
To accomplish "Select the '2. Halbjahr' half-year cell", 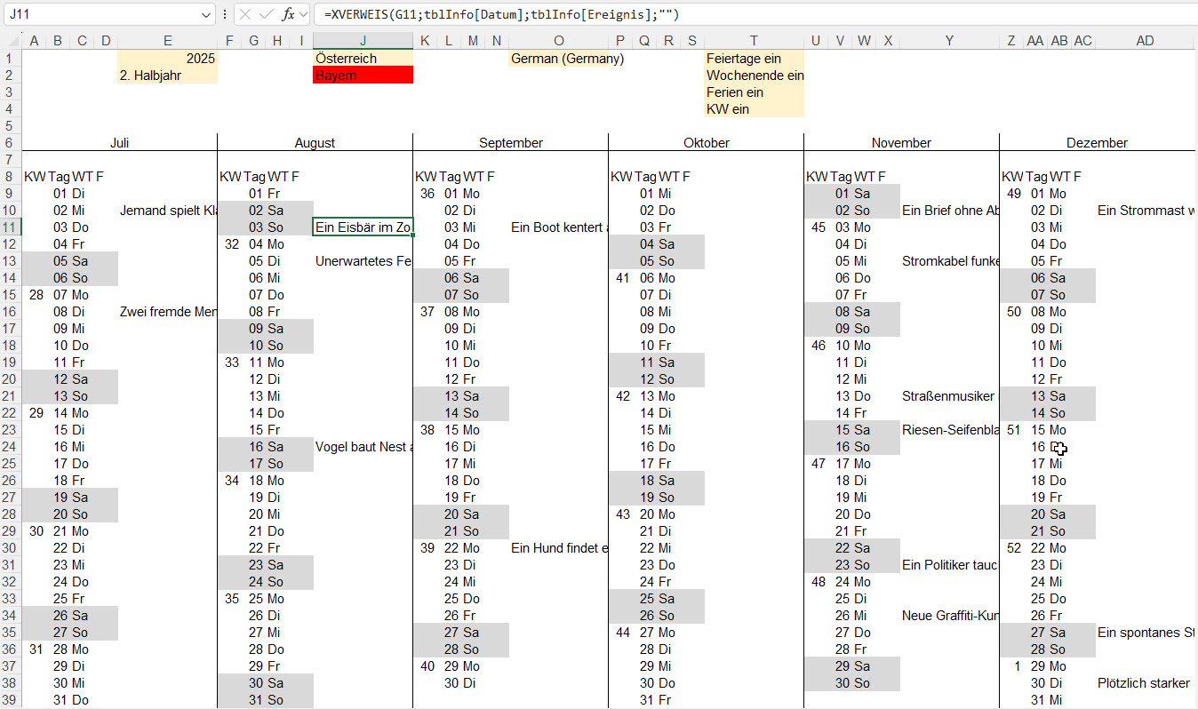I will pyautogui.click(x=167, y=76).
